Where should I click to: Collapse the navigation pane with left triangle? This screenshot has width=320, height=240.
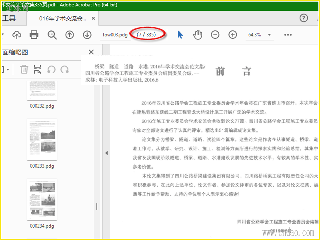pyautogui.click(x=106, y=153)
